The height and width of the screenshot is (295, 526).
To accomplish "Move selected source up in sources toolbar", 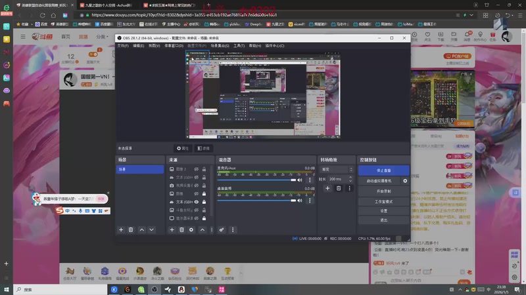I will pyautogui.click(x=203, y=230).
